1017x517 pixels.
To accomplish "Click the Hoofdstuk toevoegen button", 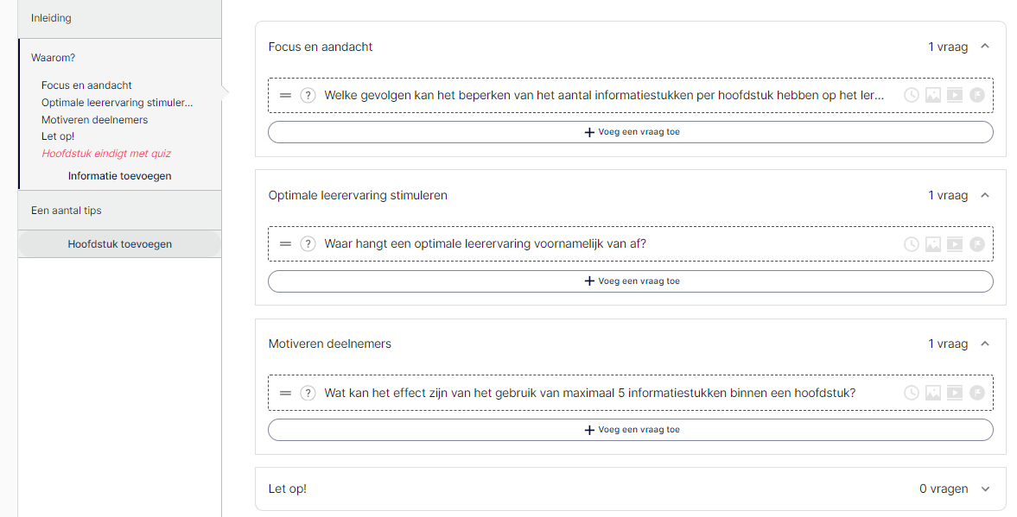I will 120,244.
